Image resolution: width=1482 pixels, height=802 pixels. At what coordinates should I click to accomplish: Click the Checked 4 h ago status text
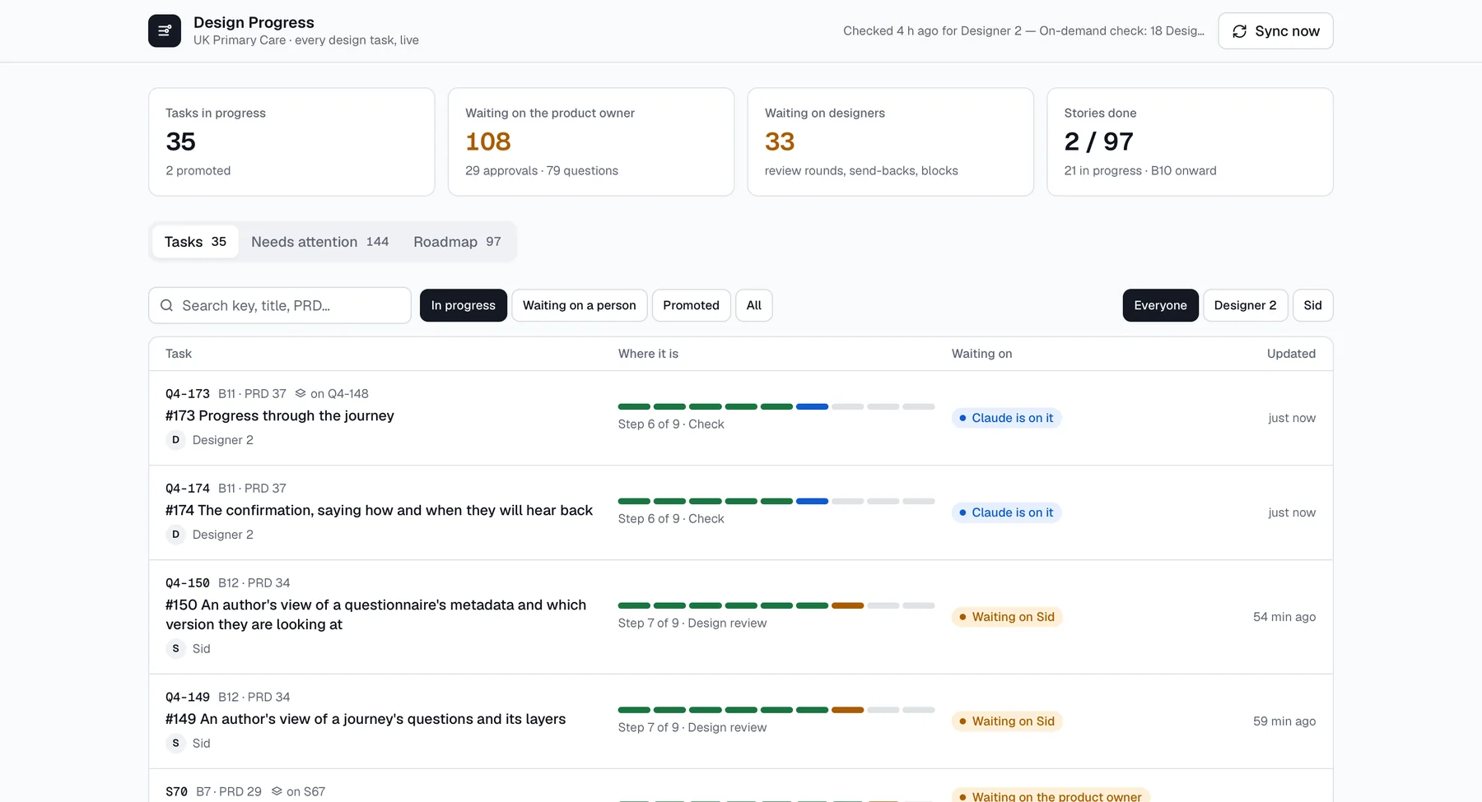(1023, 31)
